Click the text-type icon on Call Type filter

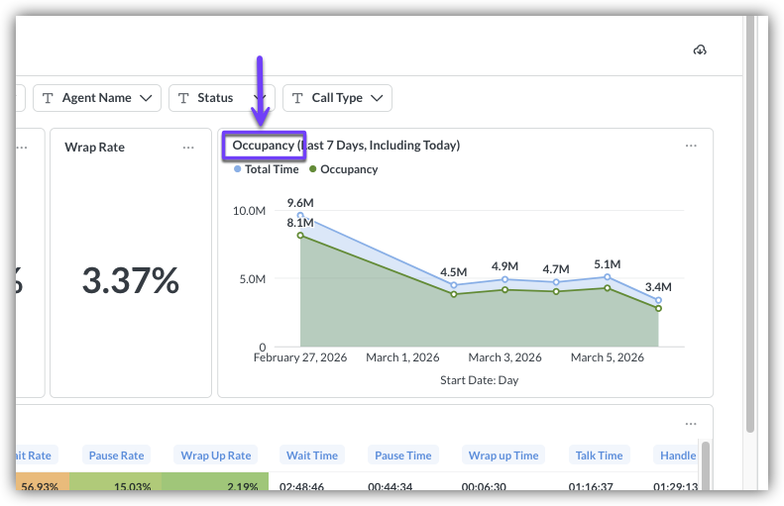coord(297,98)
